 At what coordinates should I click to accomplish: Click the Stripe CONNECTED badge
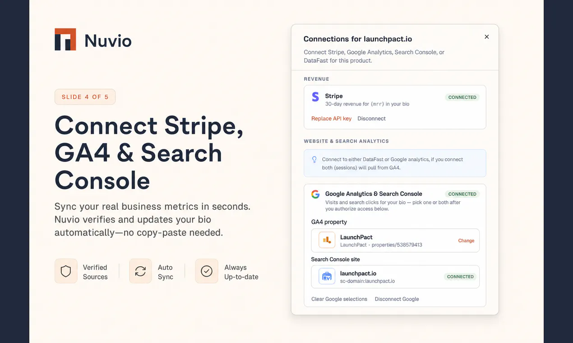(x=462, y=97)
